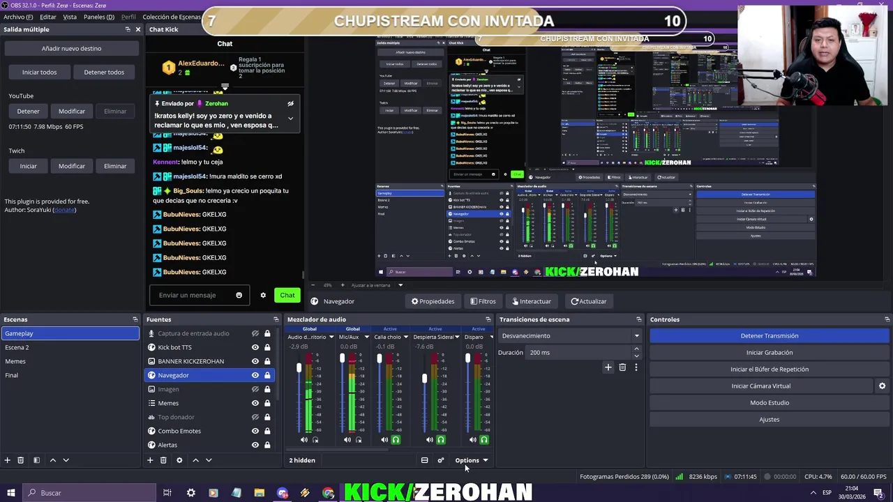Hide the Navegador source
This screenshot has height=502, width=893.
pyautogui.click(x=255, y=375)
